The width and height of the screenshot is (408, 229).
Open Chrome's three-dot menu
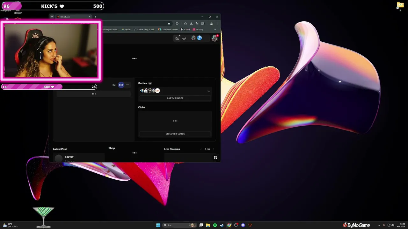point(217,24)
